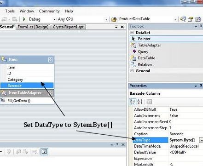
Task: Click the next message icon in the bottom panel
Action: (25, 152)
